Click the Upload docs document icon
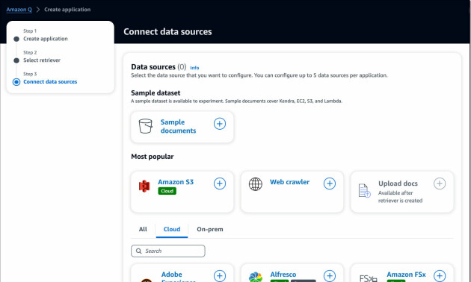The image size is (471, 282). 364,190
